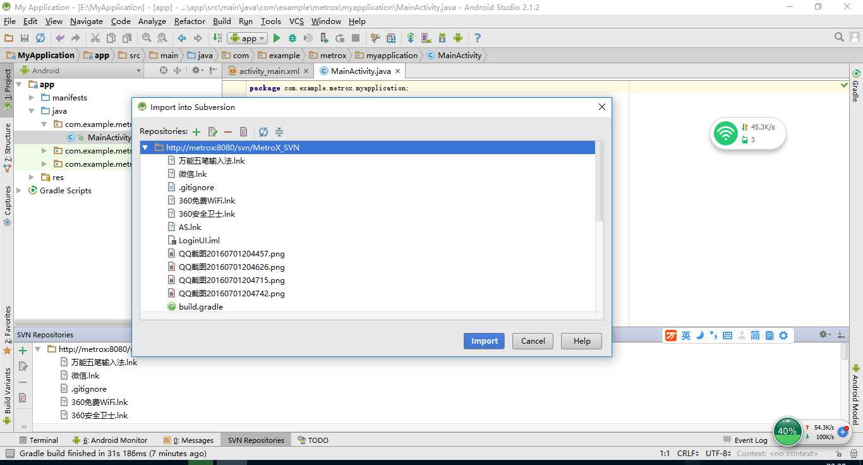Screen dimensions: 863x465
Task: Click the Import button
Action: coord(485,341)
